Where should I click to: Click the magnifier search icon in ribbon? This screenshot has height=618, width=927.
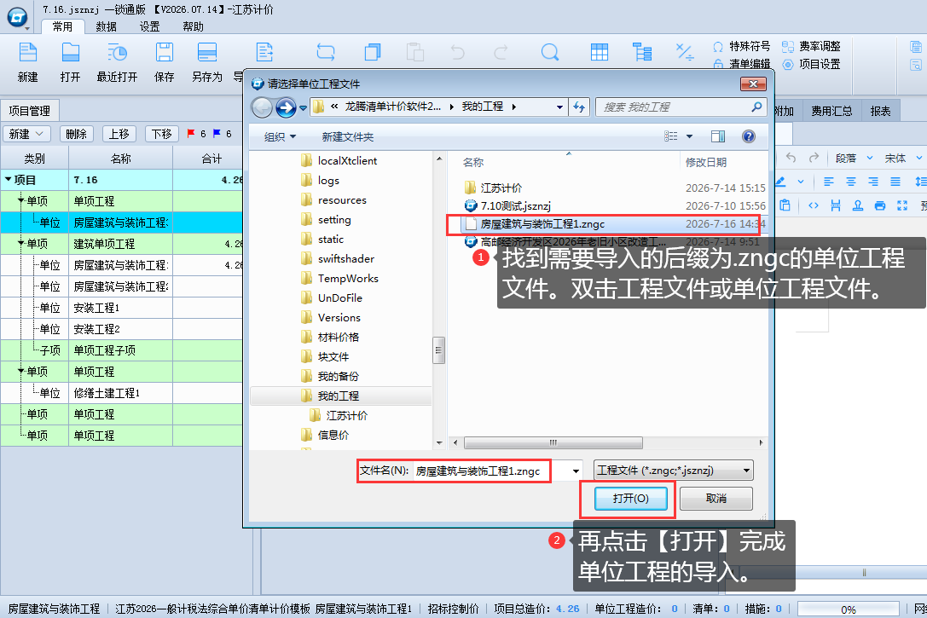tap(550, 53)
